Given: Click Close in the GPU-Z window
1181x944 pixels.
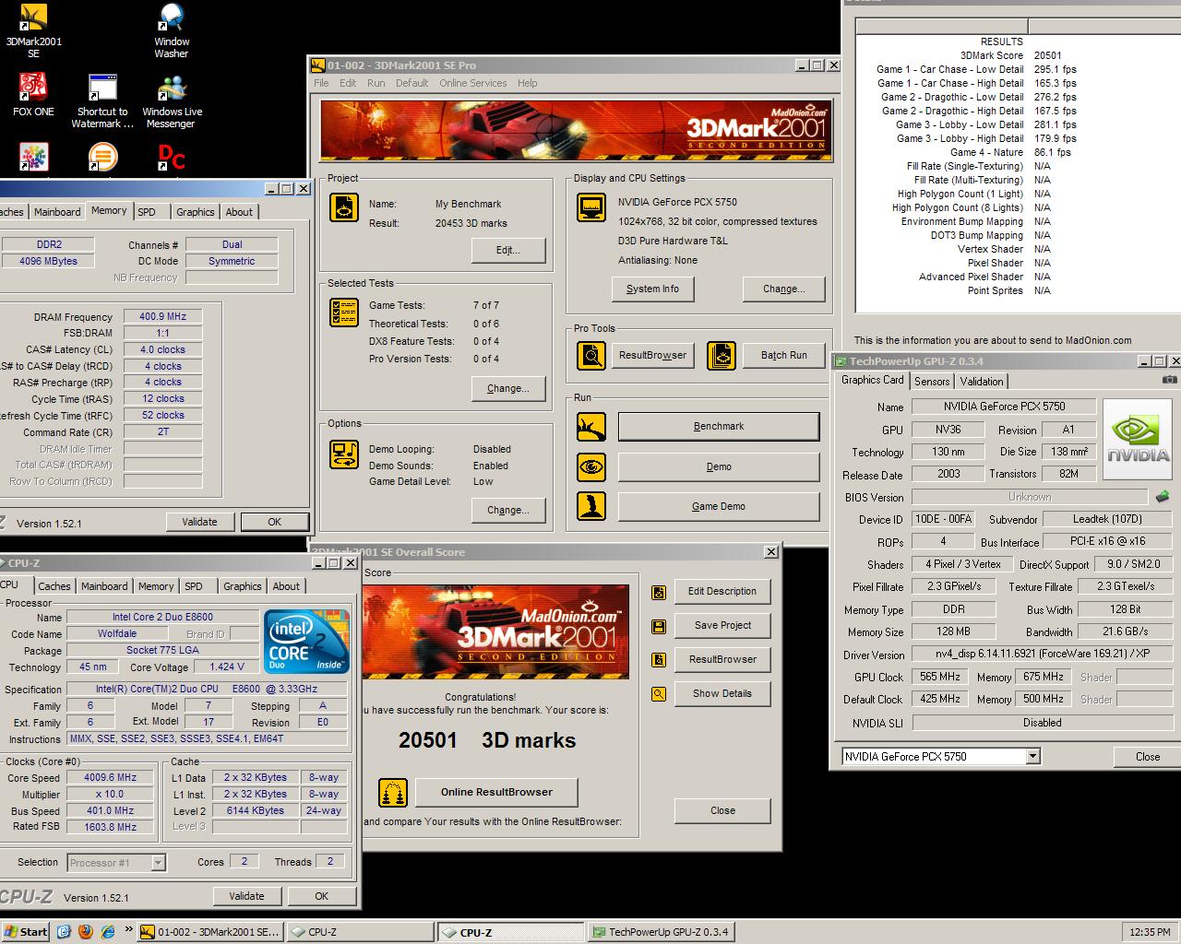Looking at the screenshot, I should [1149, 757].
